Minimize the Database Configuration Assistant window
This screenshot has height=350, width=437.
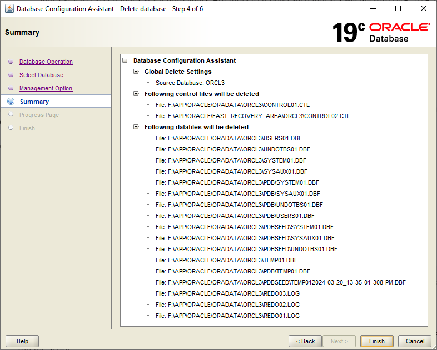(373, 9)
